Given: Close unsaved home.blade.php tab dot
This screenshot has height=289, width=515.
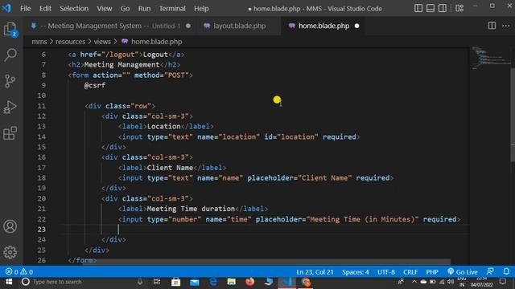Looking at the screenshot, I should (356, 26).
